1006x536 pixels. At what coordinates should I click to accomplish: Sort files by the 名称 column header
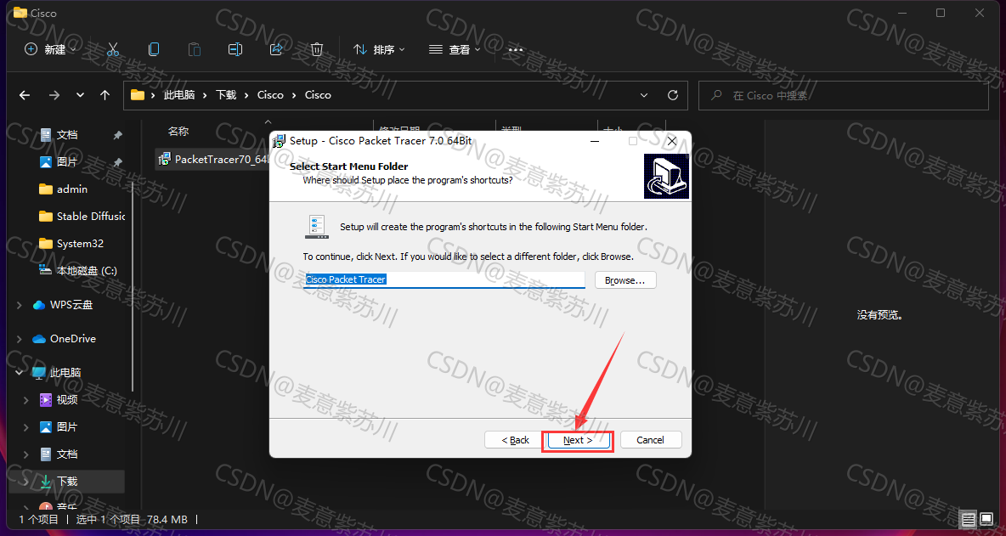tap(178, 131)
